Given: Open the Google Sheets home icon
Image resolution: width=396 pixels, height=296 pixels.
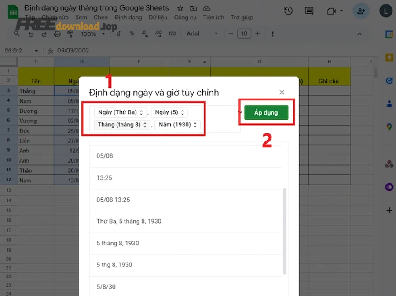Looking at the screenshot, I should point(13,12).
